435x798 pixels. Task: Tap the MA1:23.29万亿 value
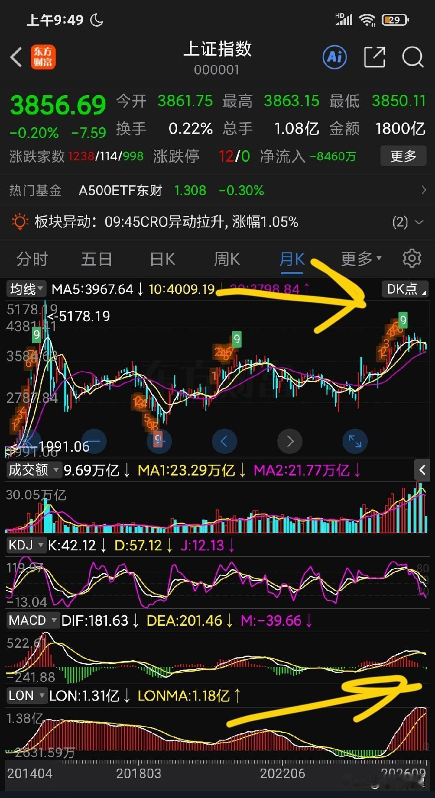tap(186, 470)
